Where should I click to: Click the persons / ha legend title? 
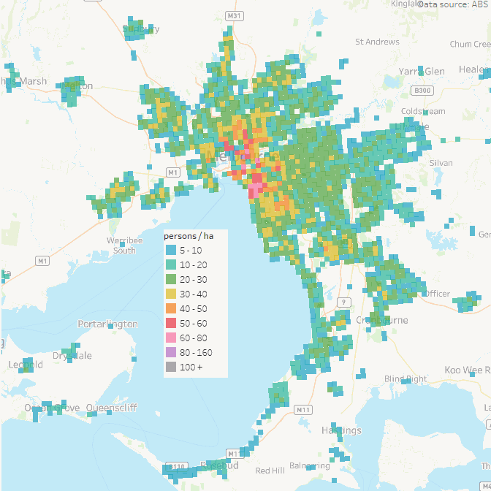click(x=189, y=236)
